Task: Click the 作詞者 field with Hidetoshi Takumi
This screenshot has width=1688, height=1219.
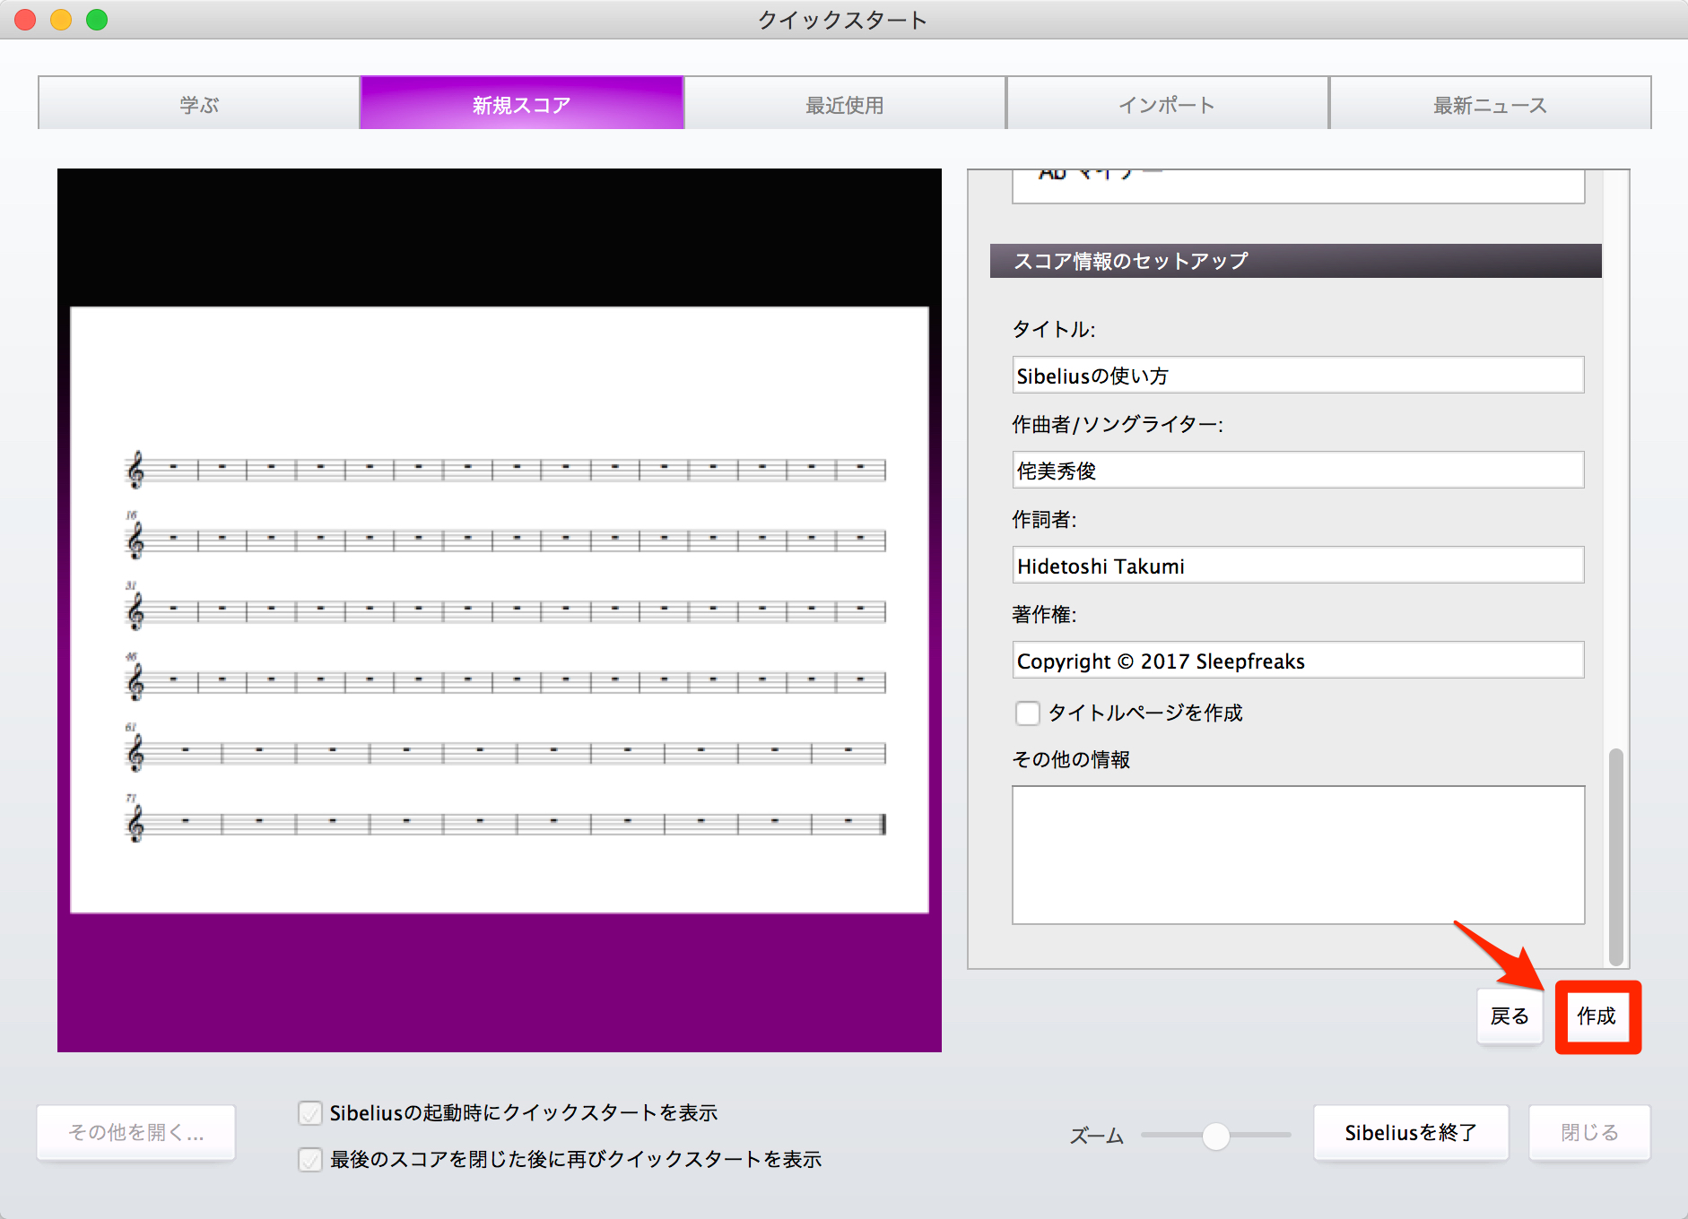Action: coord(1298,566)
